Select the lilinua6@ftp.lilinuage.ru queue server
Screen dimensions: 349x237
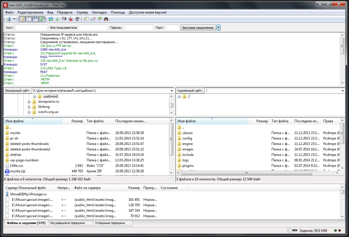click(x=28, y=194)
